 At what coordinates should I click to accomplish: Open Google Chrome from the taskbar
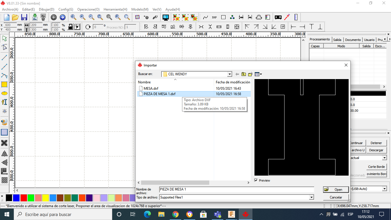click(175, 214)
